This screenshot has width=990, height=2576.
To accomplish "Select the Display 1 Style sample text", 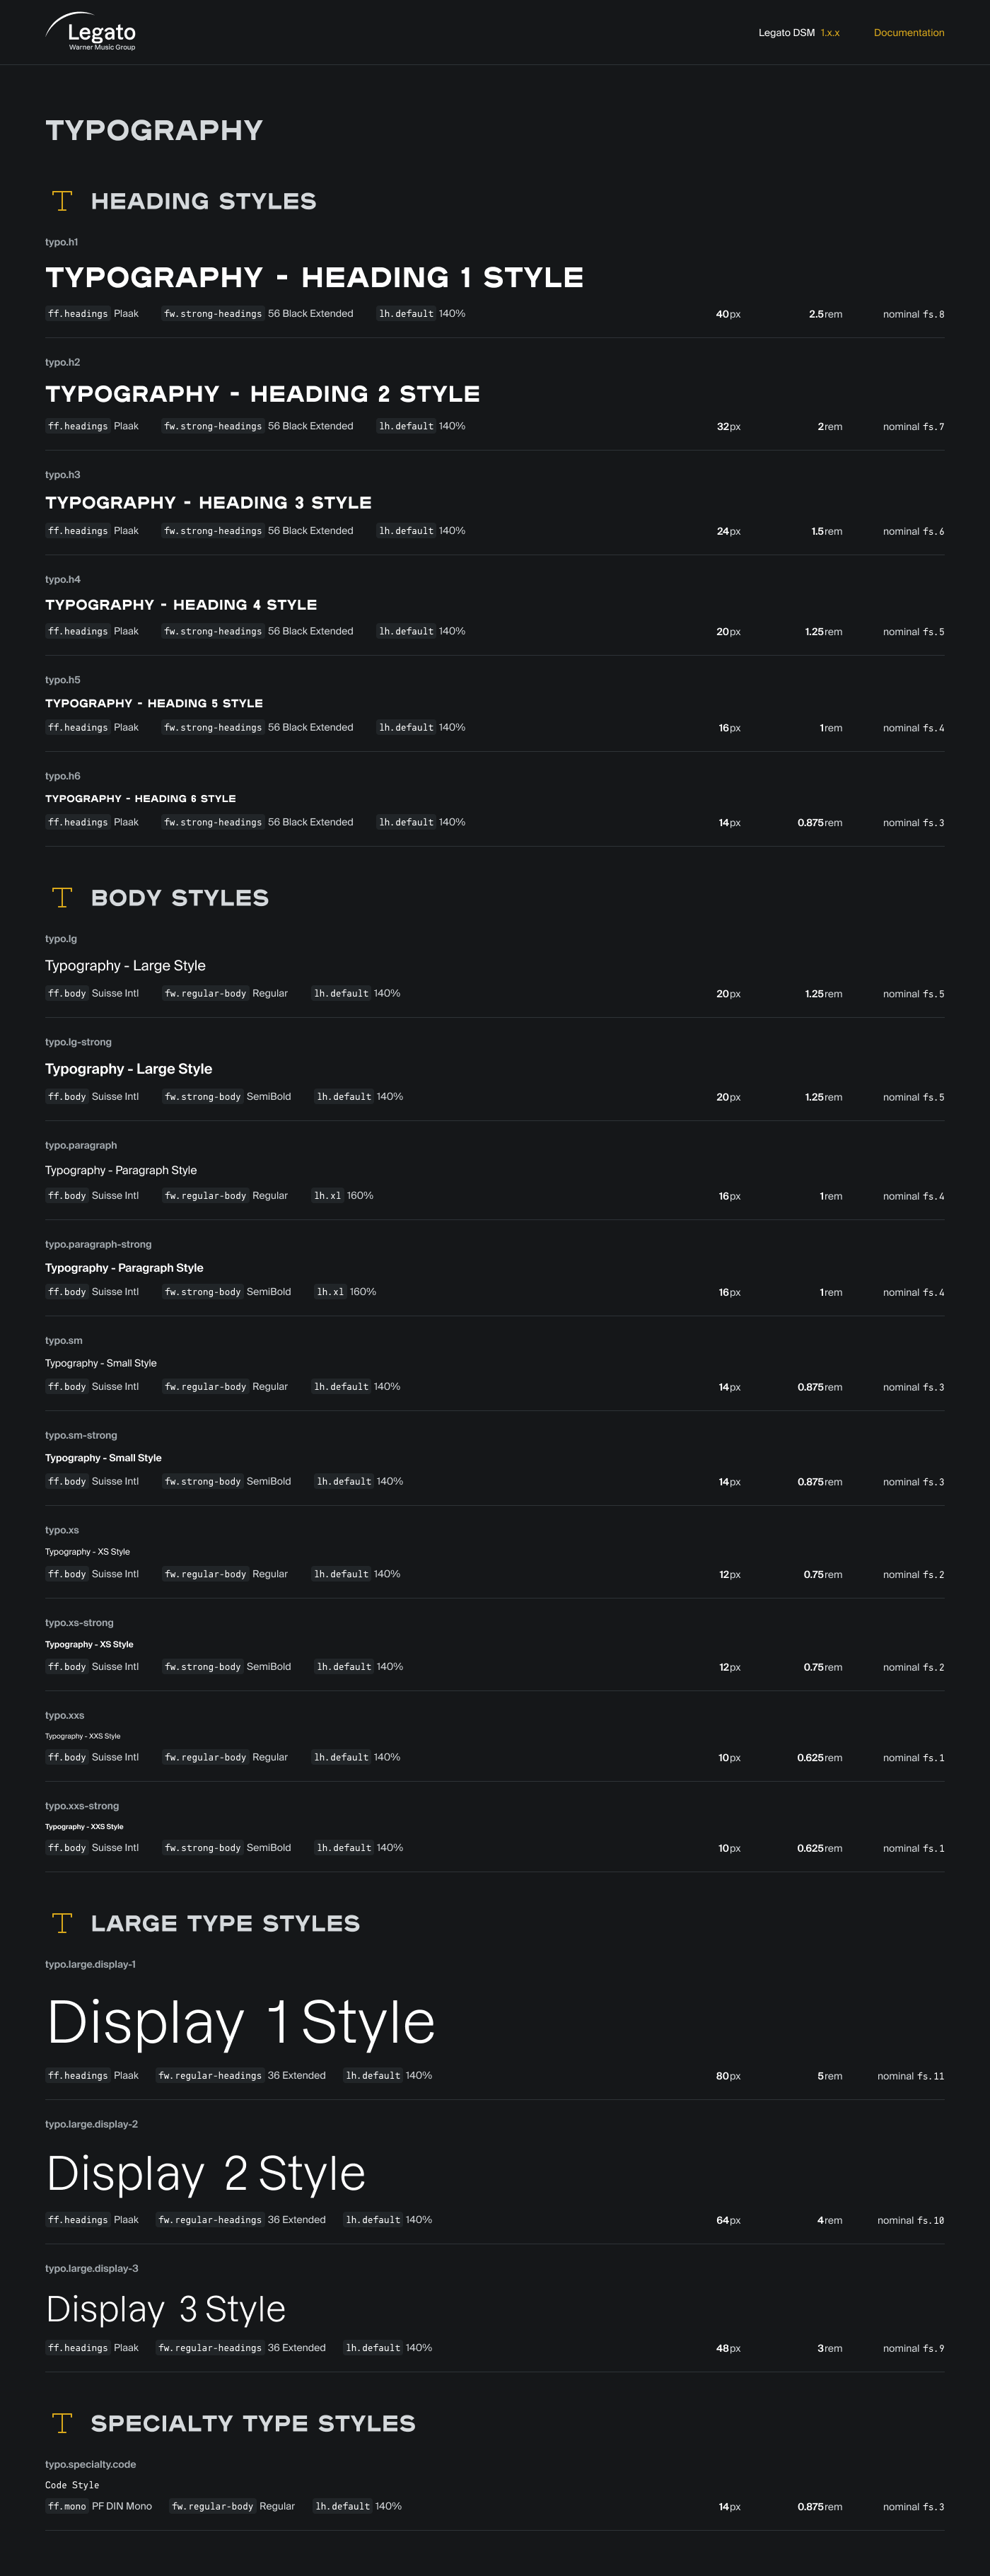I will coord(241,2022).
